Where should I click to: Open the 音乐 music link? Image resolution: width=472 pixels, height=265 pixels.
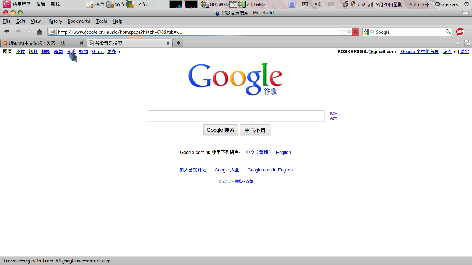(x=71, y=52)
